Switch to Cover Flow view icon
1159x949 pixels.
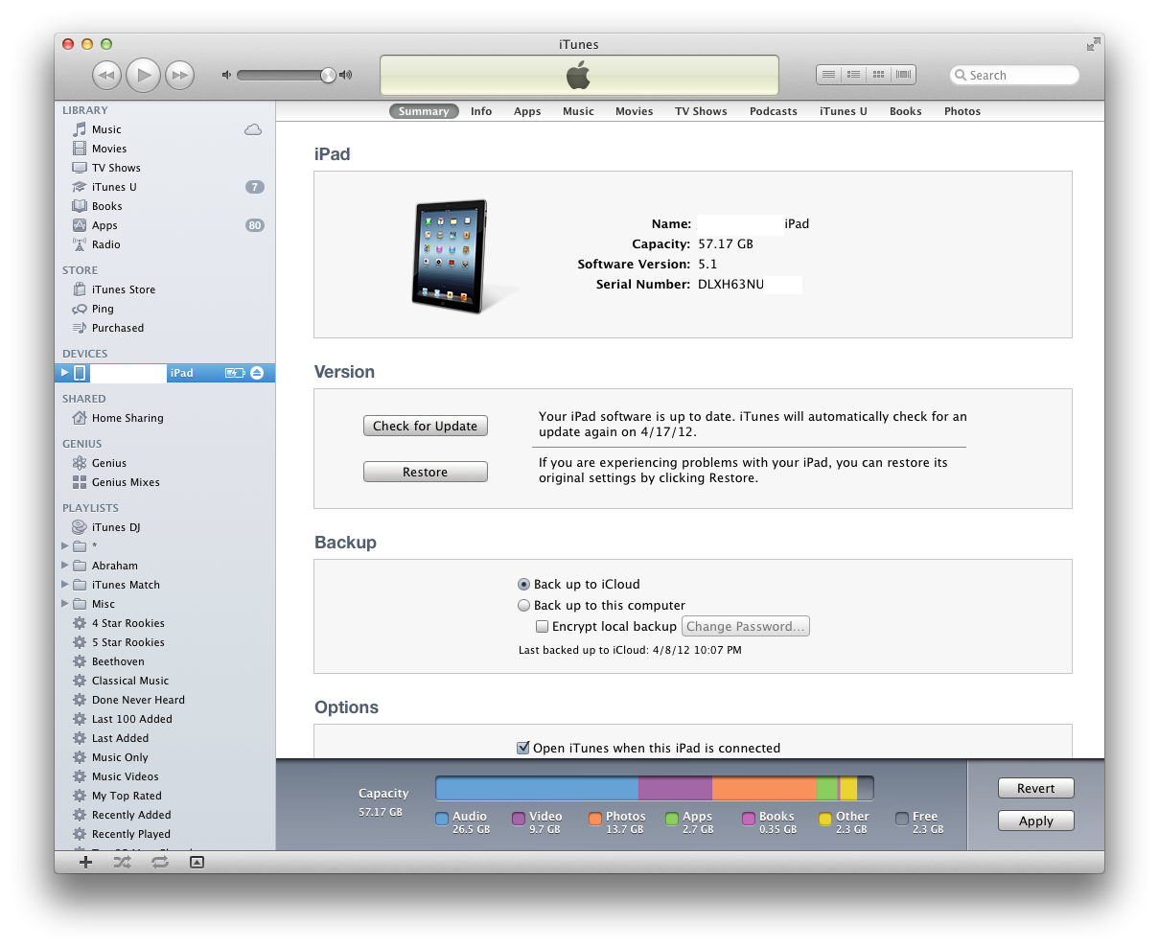903,75
